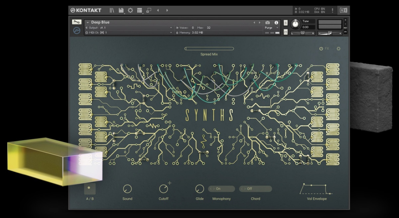
Task: Click the minimize rack view icon
Action: pyautogui.click(x=149, y=10)
